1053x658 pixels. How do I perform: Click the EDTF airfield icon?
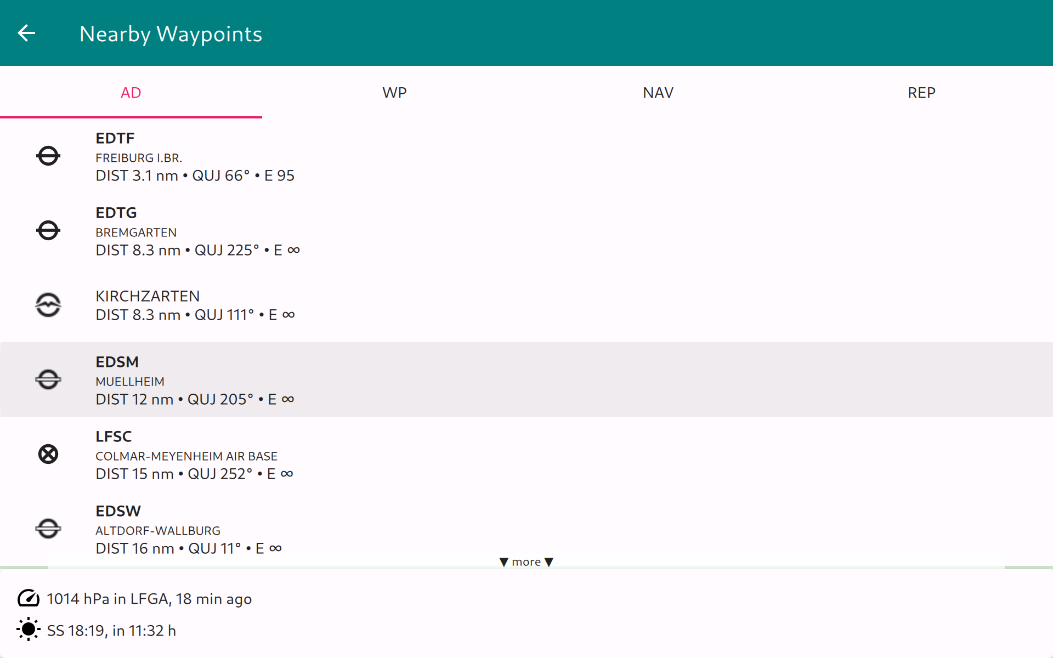48,156
